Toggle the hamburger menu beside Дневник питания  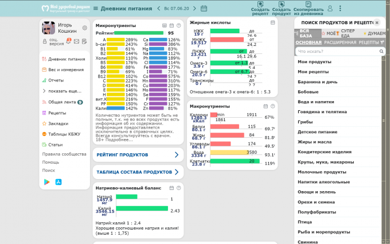pos(95,9)
